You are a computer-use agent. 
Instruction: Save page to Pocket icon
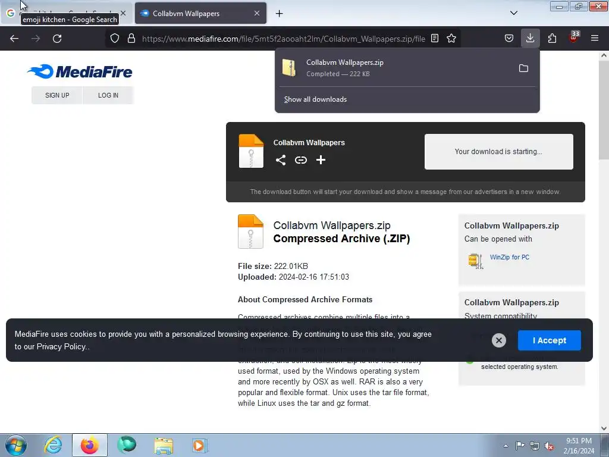click(x=509, y=39)
